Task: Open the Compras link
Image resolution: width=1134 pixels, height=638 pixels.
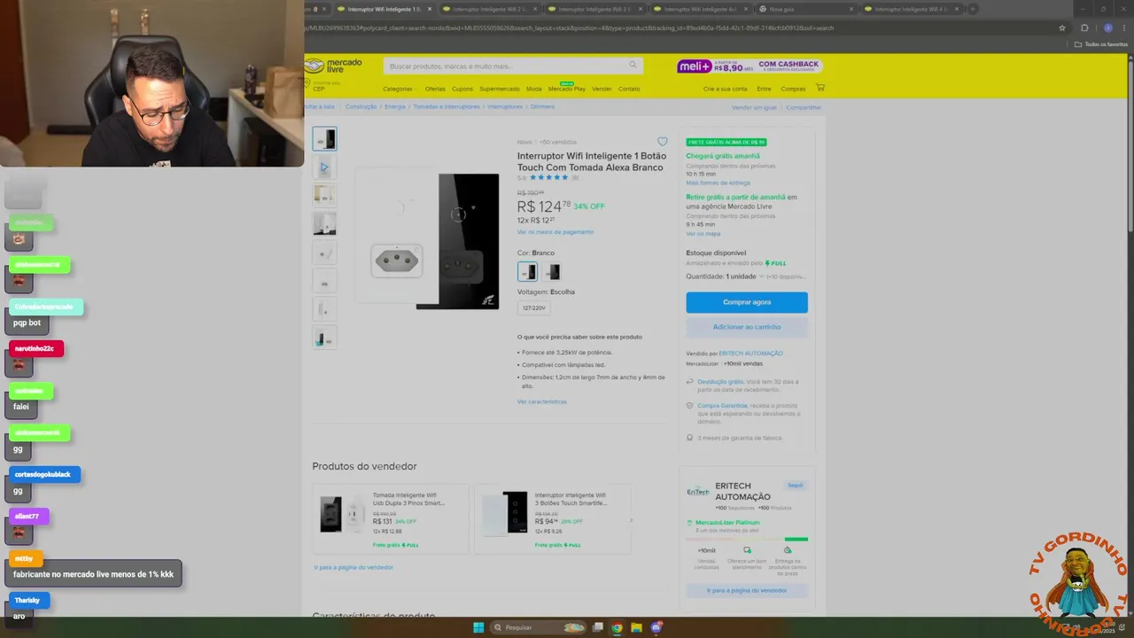Action: click(x=793, y=89)
